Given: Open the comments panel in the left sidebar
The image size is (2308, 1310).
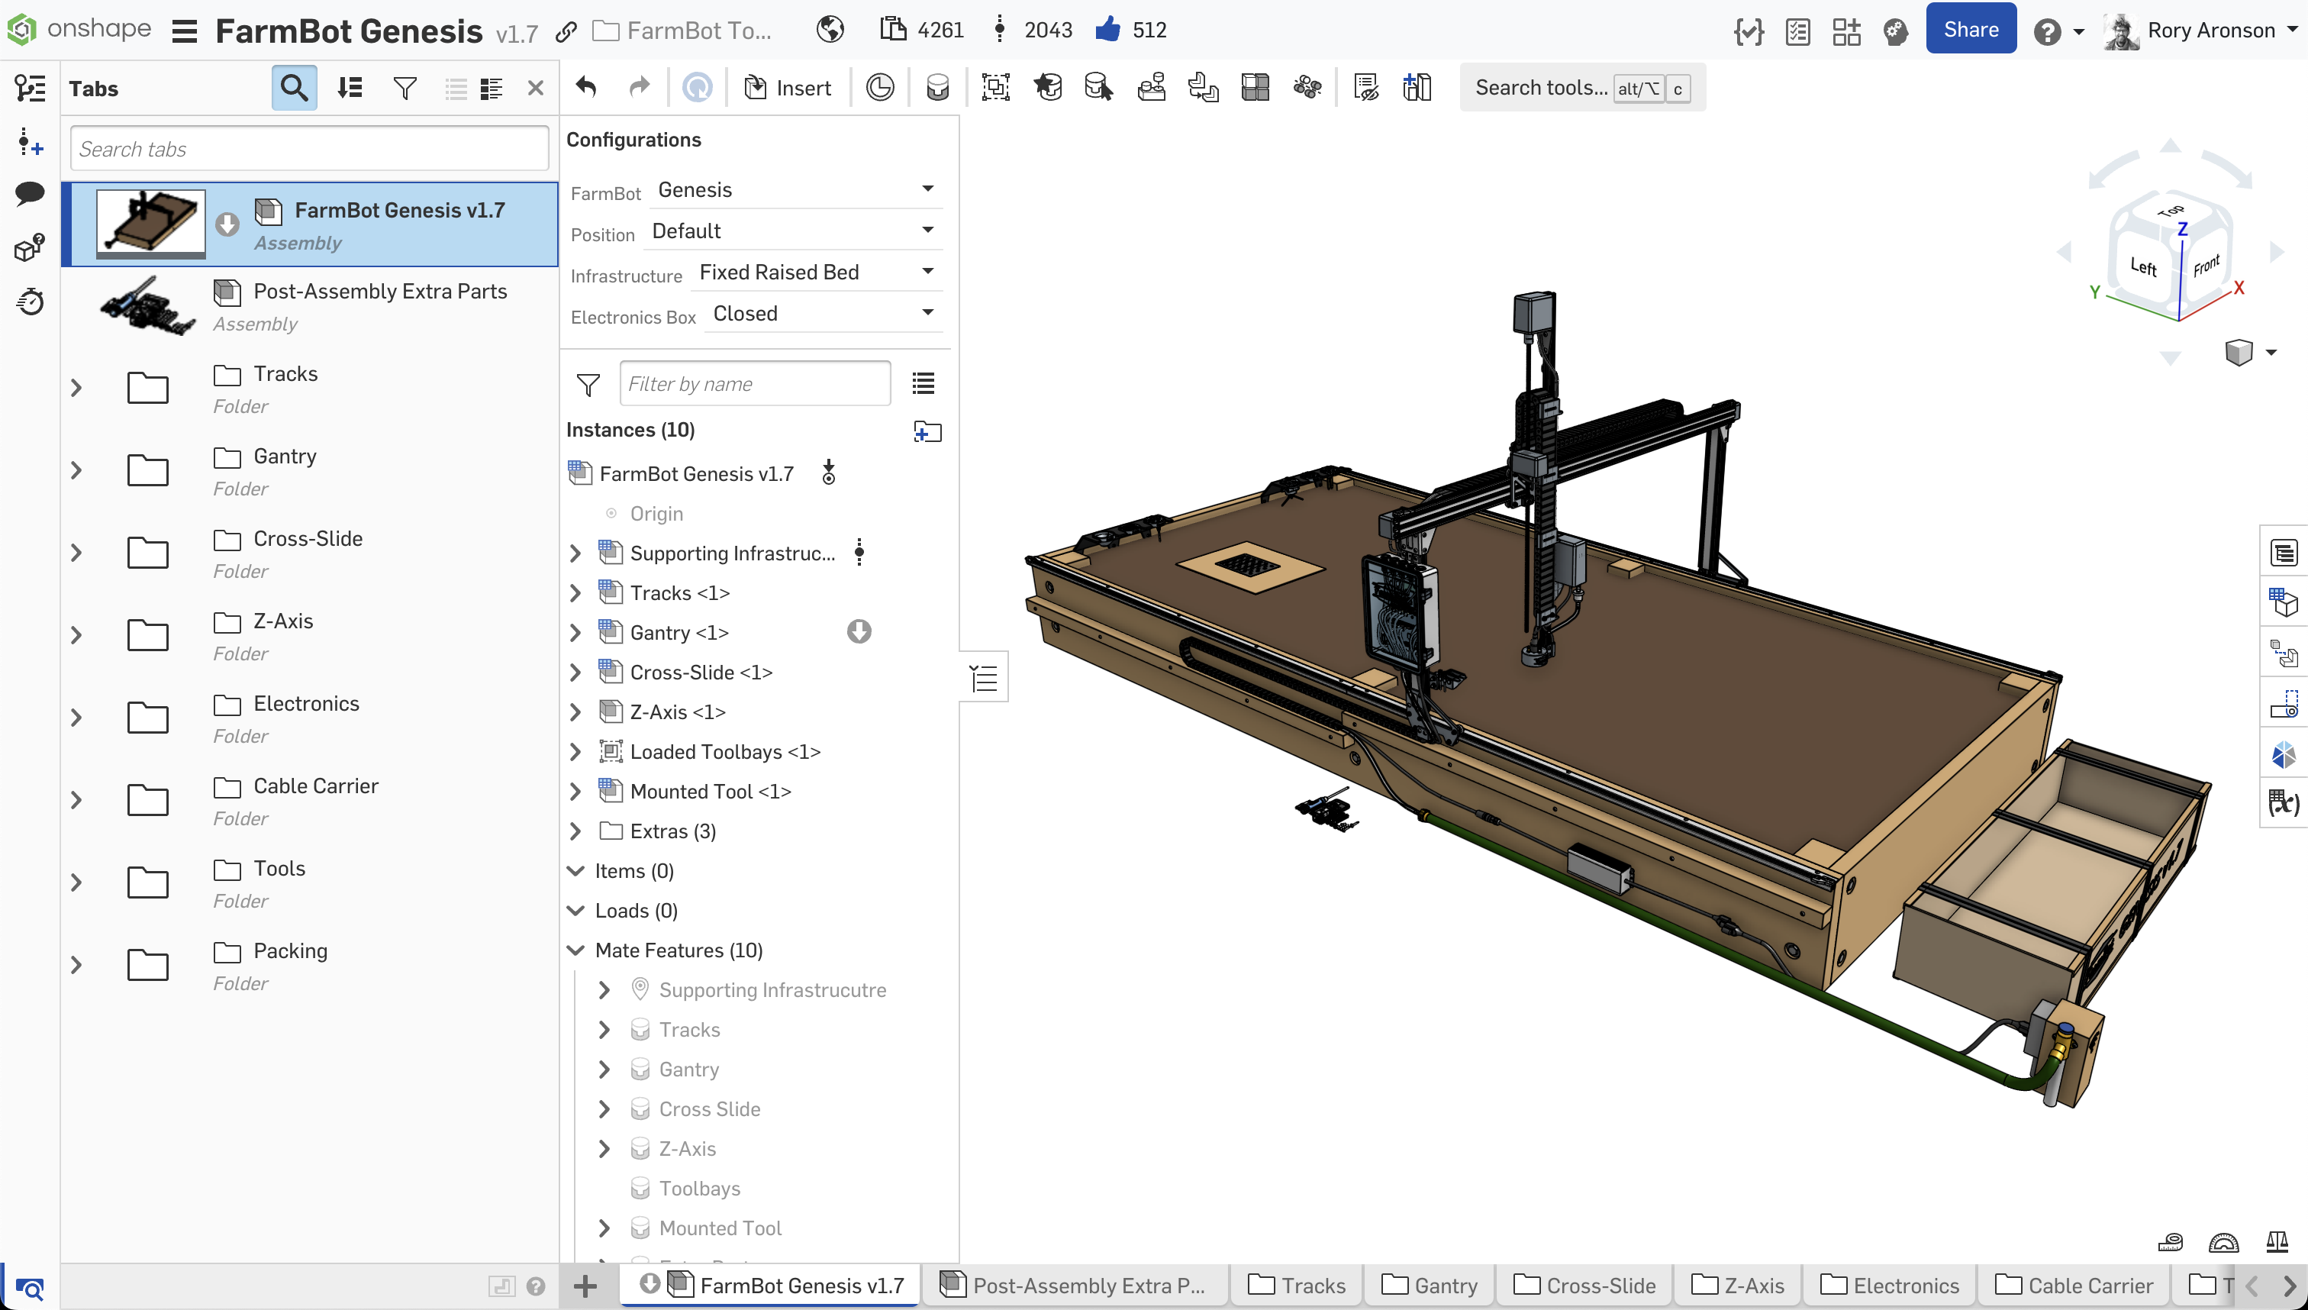Looking at the screenshot, I should tap(30, 193).
